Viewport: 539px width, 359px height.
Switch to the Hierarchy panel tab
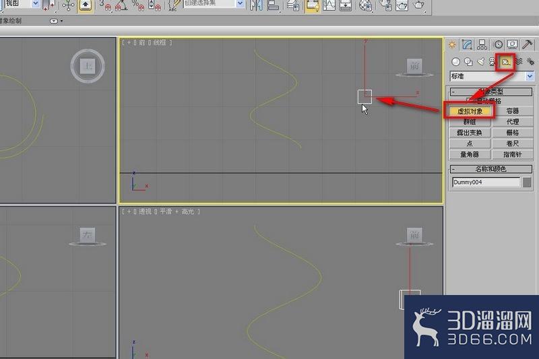[482, 44]
